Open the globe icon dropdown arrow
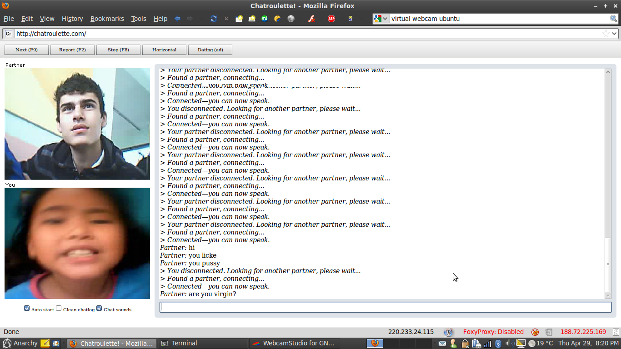The image size is (621, 349). click(x=299, y=19)
